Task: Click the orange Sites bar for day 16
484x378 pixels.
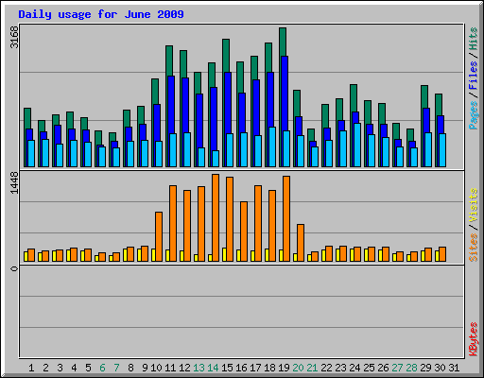Action: [244, 232]
